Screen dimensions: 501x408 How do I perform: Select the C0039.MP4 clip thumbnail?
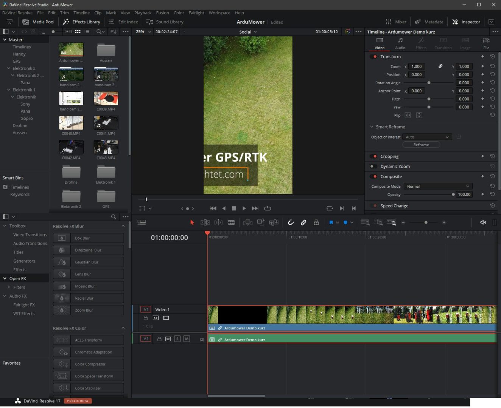106,99
